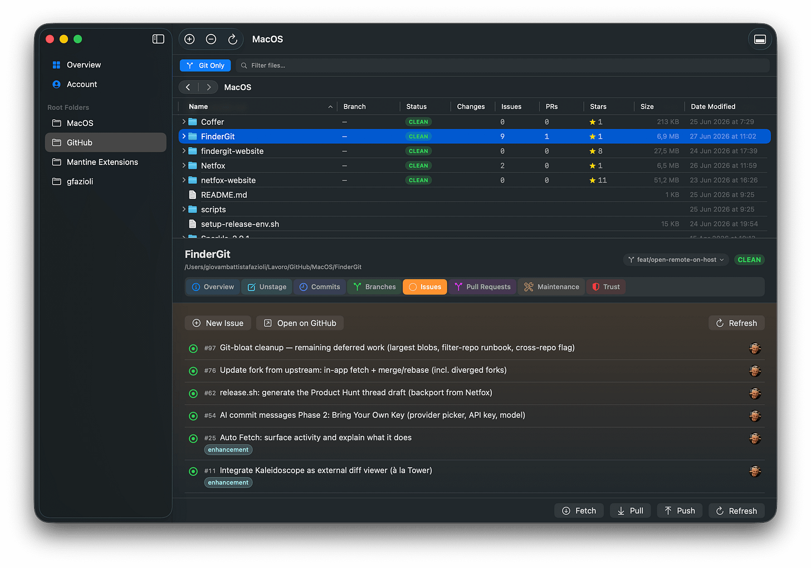Click the open-status icon of issue #54
811x568 pixels.
[x=193, y=416]
